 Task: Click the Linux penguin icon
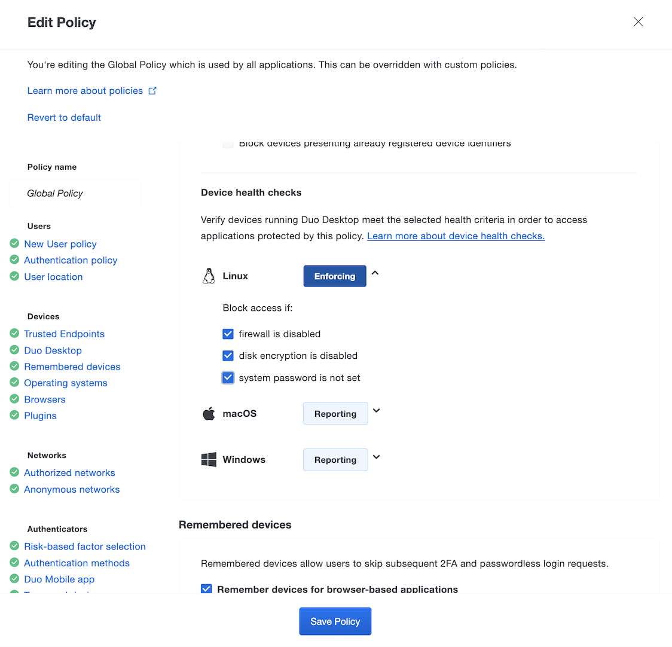click(x=209, y=276)
